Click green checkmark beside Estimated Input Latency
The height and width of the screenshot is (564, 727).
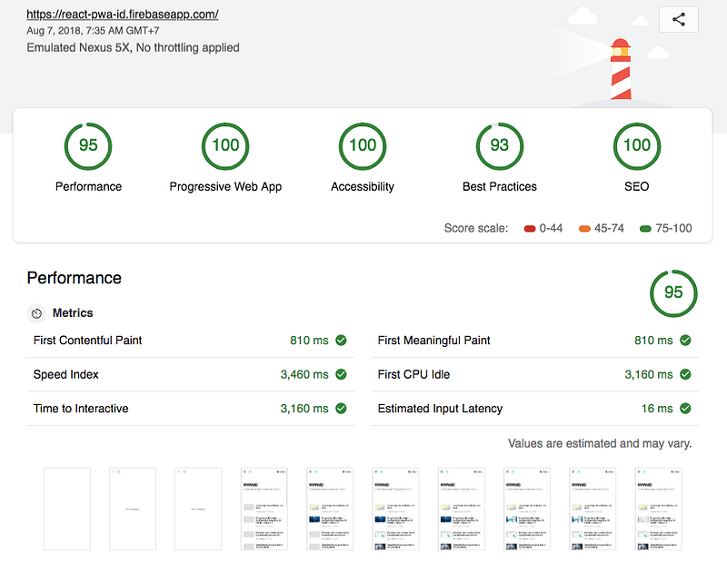point(685,409)
